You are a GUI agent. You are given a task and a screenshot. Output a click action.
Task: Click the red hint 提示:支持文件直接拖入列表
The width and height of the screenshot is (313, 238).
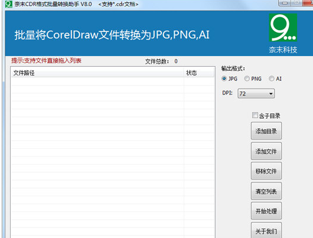coord(46,60)
